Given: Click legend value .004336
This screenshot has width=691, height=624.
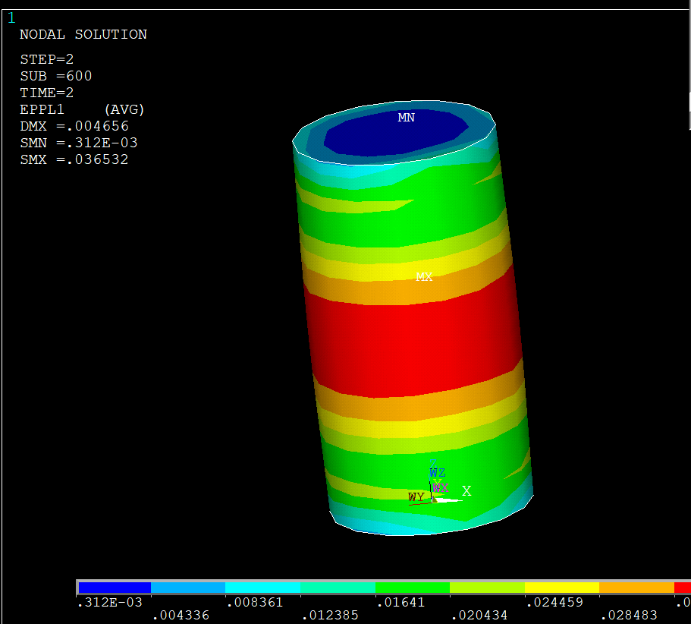Looking at the screenshot, I should [x=181, y=615].
